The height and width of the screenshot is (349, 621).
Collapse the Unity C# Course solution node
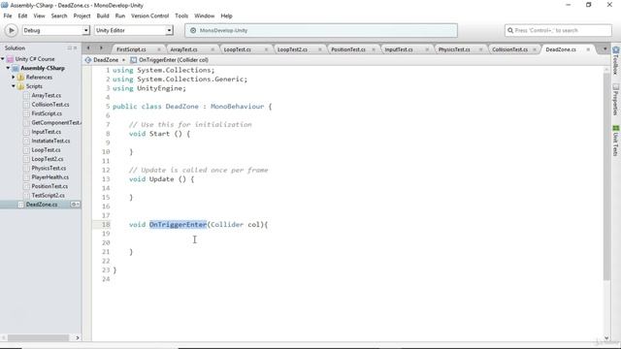coord(3,59)
